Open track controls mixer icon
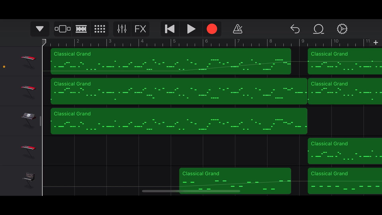This screenshot has width=382, height=215. 122,29
